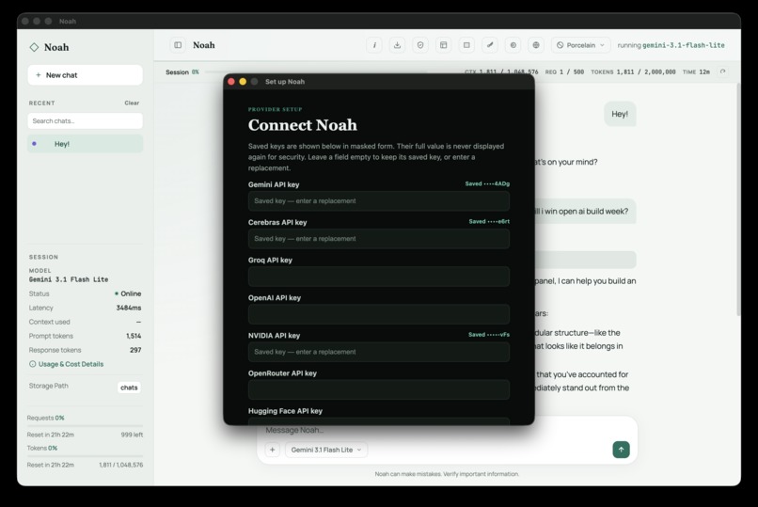Click the TOKENS 1,811 / 2,000,000 counter

click(633, 71)
